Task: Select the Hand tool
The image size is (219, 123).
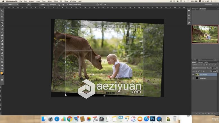Action: 2,65
